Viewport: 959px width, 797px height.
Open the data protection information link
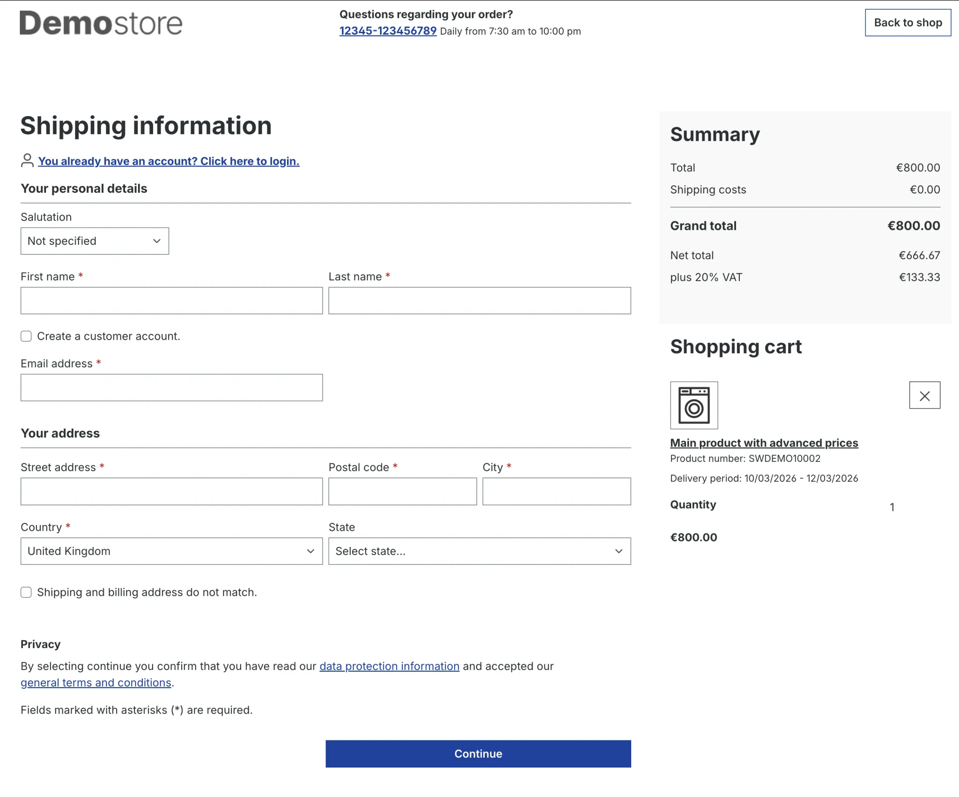tap(389, 666)
